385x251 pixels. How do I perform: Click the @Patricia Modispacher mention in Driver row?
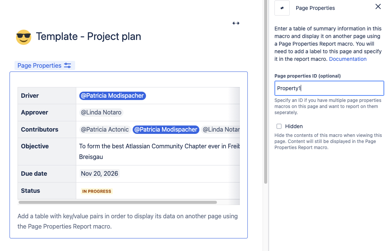[x=112, y=95]
